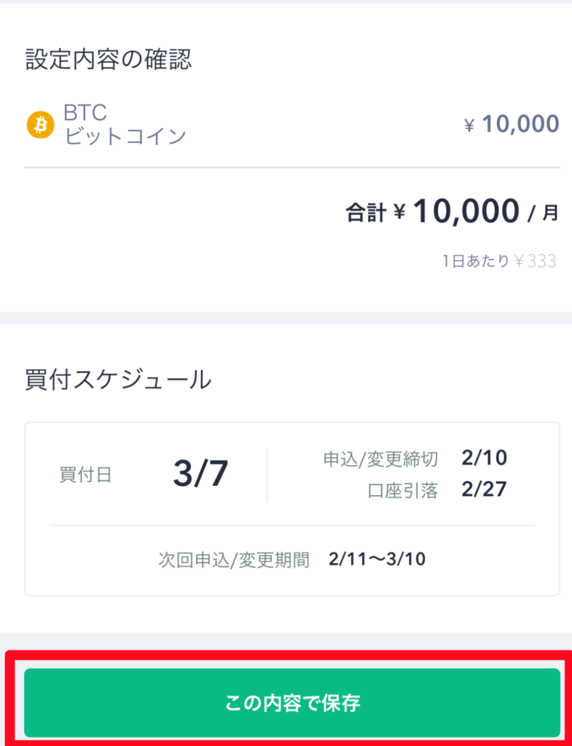This screenshot has height=746, width=572.
Task: Select the BTC ticker label
Action: (x=85, y=113)
